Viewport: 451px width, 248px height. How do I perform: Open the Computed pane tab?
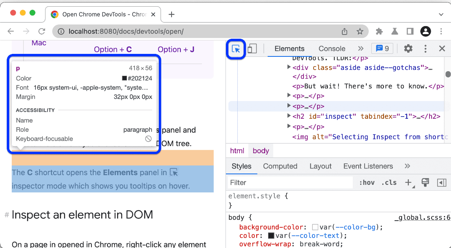coord(280,166)
